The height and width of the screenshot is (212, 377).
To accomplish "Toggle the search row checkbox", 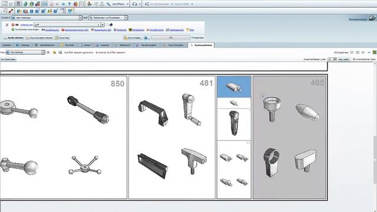I will pos(7,25).
